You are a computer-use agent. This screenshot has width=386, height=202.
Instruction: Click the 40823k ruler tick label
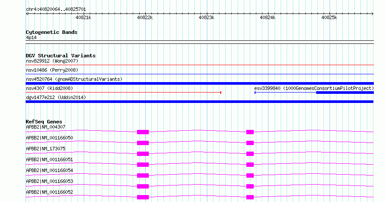click(206, 17)
